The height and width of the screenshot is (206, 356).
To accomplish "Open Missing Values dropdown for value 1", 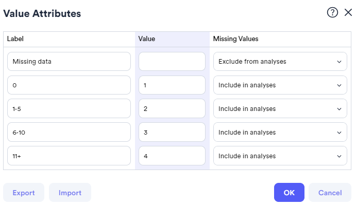I will (280, 85).
